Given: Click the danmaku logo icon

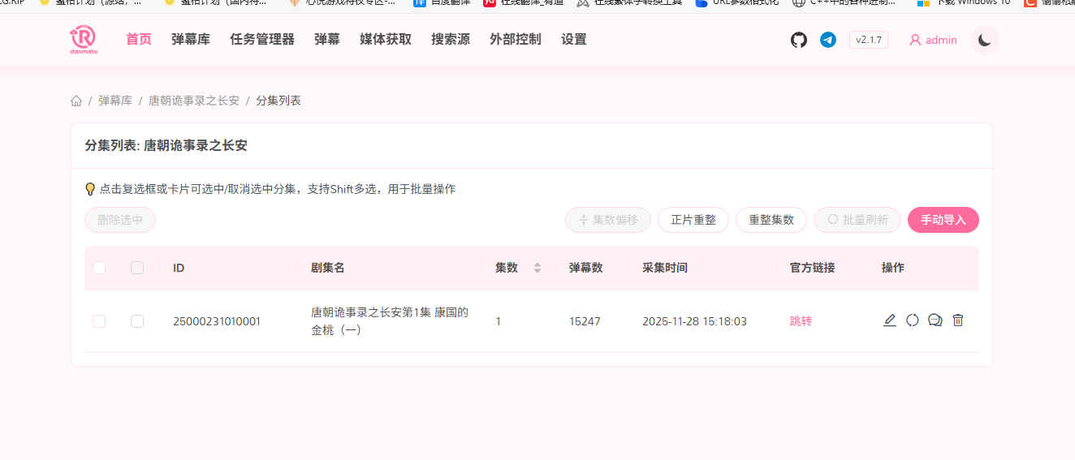Looking at the screenshot, I should (x=83, y=39).
